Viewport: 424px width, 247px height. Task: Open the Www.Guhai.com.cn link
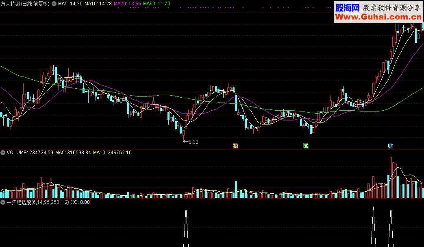(x=378, y=17)
